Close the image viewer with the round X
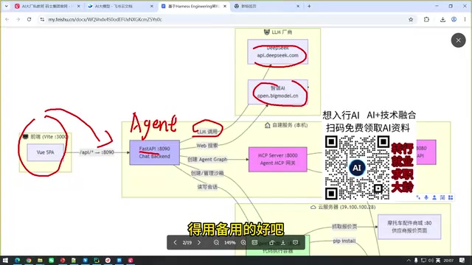This screenshot has height=265, width=472. click(458, 40)
